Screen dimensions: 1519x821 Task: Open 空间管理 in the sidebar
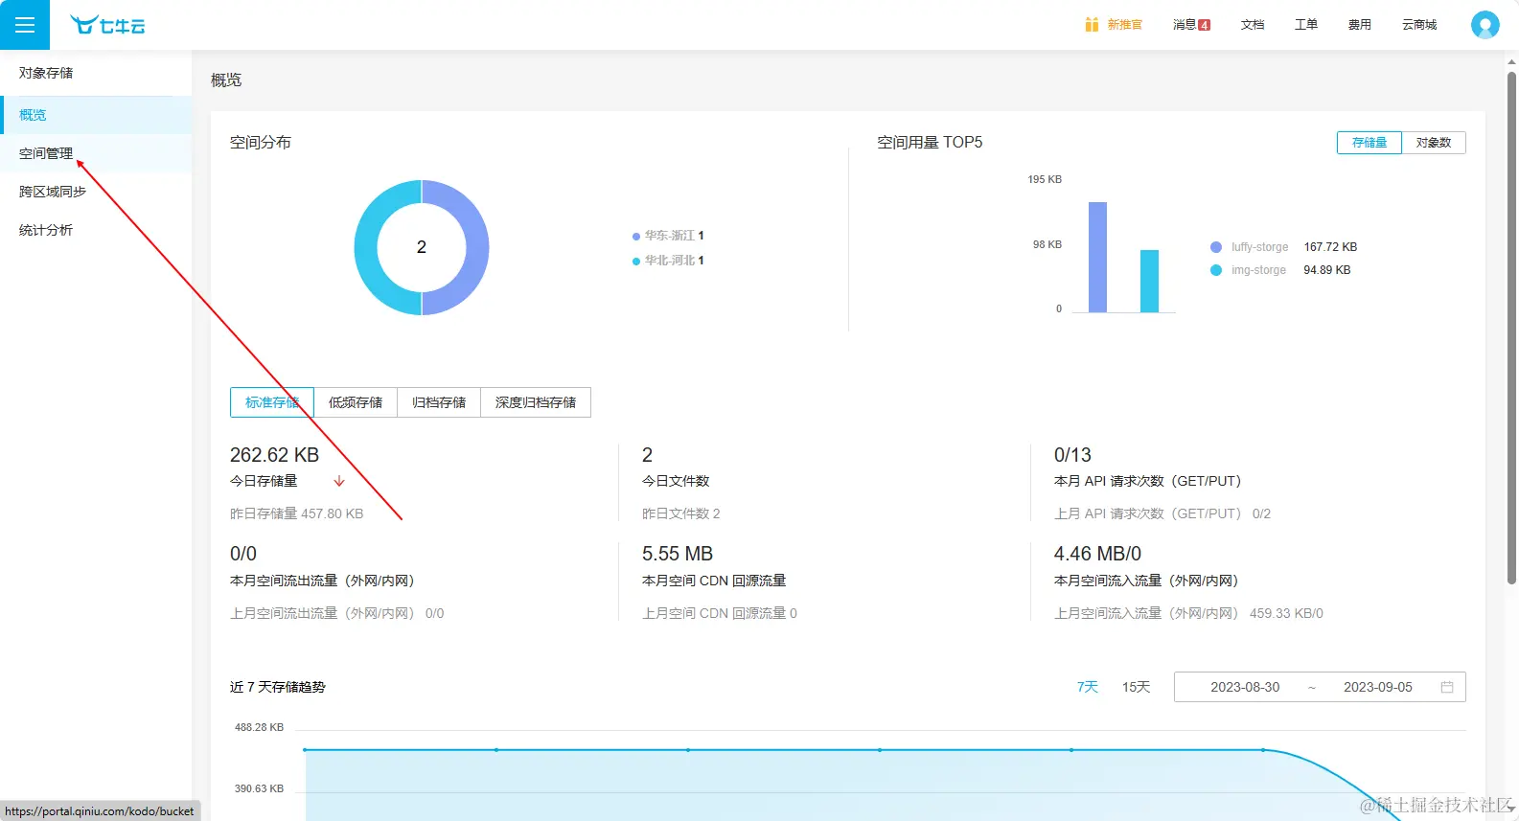tap(96, 153)
